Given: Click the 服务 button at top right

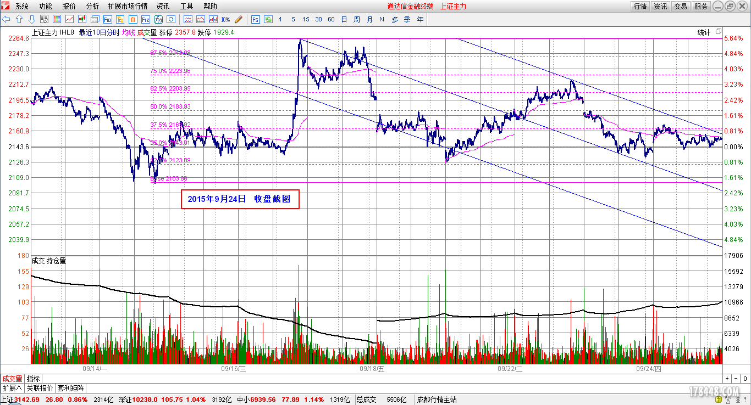Looking at the screenshot, I should (701, 6).
